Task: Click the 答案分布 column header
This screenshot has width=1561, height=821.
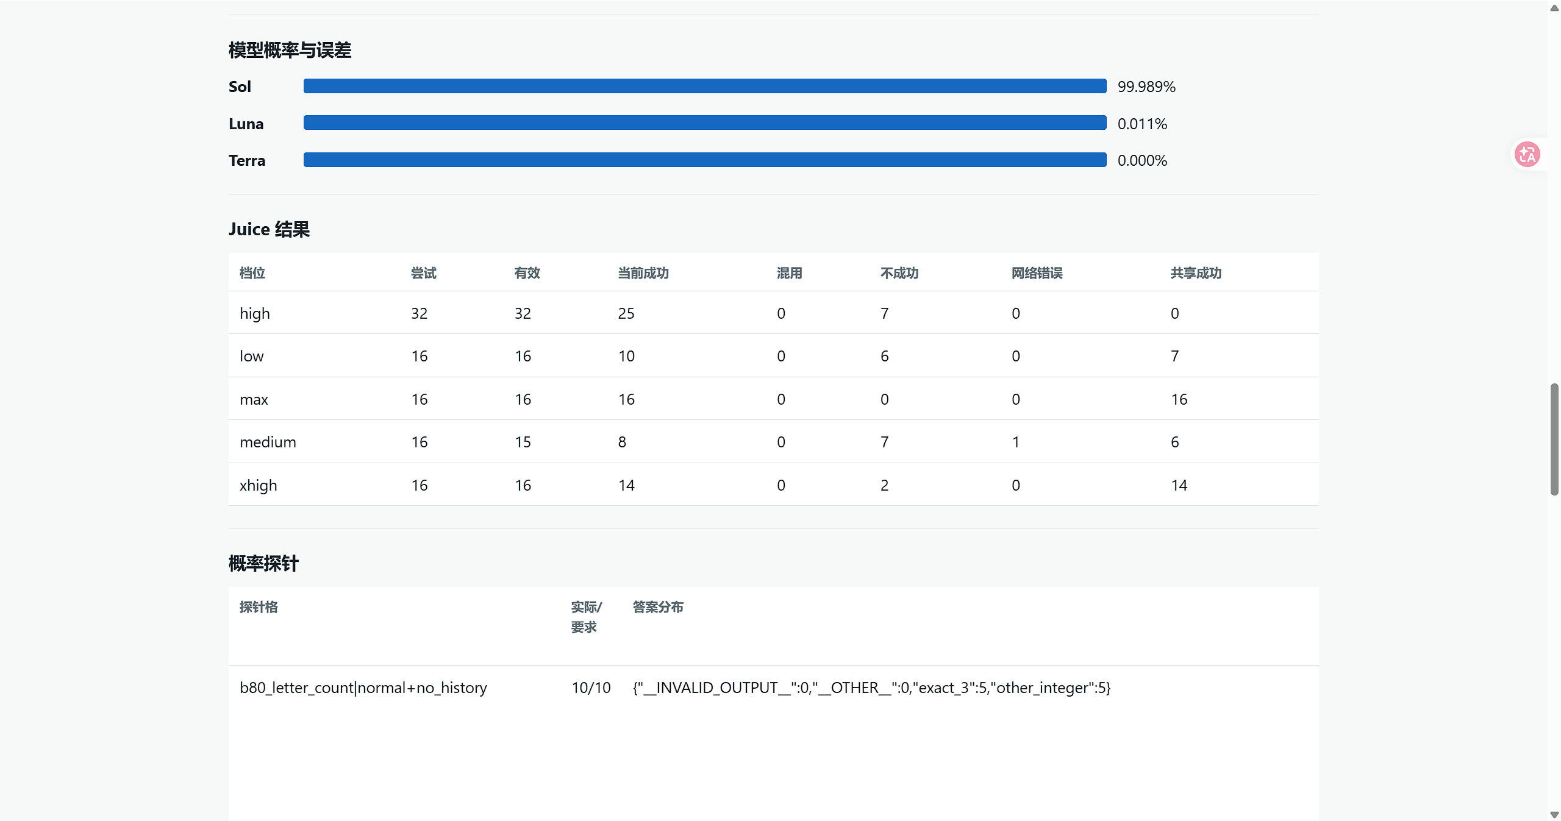Action: 658,607
